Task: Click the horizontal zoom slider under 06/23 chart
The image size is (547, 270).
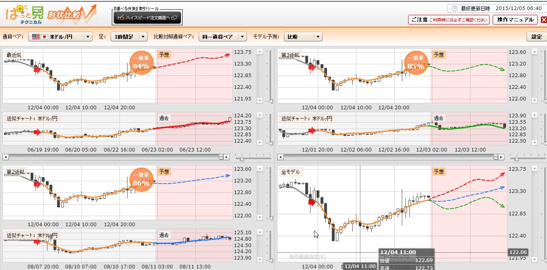Action: pos(242,158)
